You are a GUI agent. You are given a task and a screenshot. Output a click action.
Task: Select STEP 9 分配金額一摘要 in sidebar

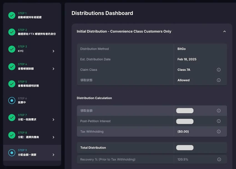coord(32,153)
